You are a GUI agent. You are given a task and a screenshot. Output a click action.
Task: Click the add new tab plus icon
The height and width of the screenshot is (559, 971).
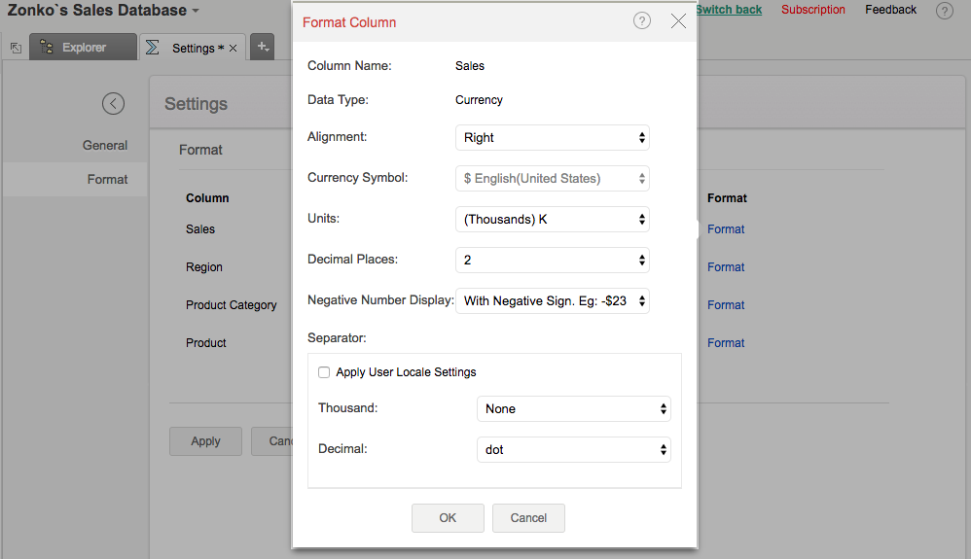[262, 47]
